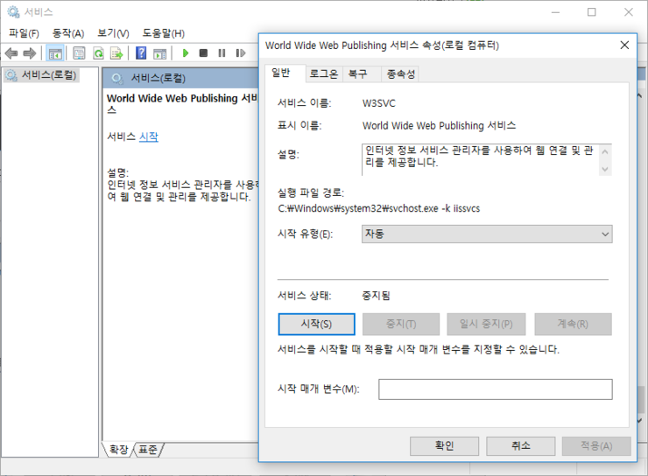Click the description box scroll up arrow
Viewport: 648px width, 476px height.
[x=605, y=151]
